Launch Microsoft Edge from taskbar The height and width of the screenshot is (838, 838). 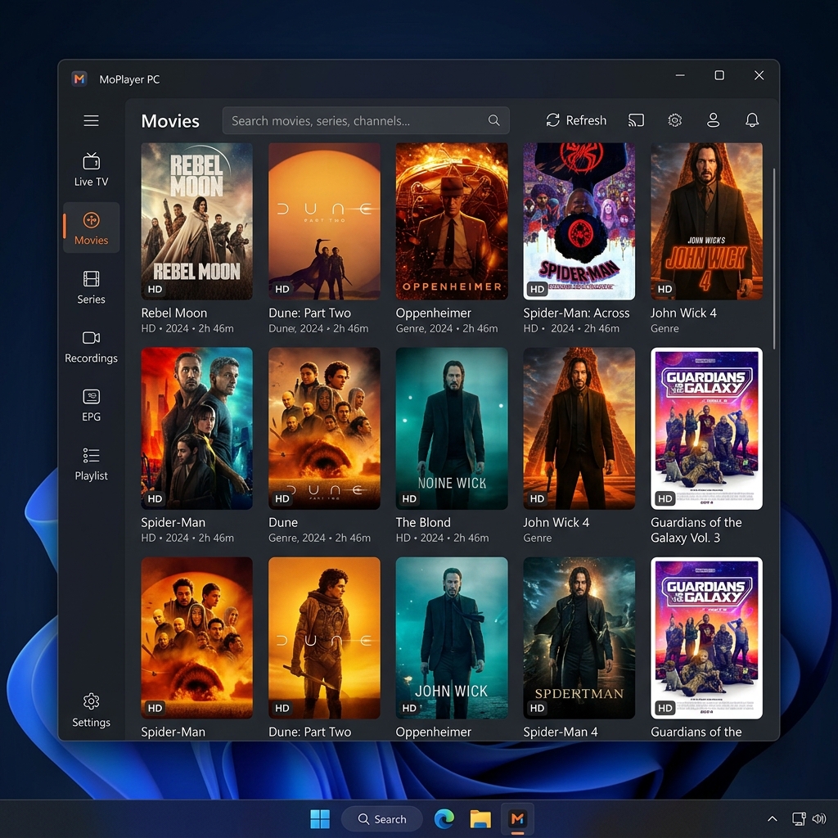[444, 818]
